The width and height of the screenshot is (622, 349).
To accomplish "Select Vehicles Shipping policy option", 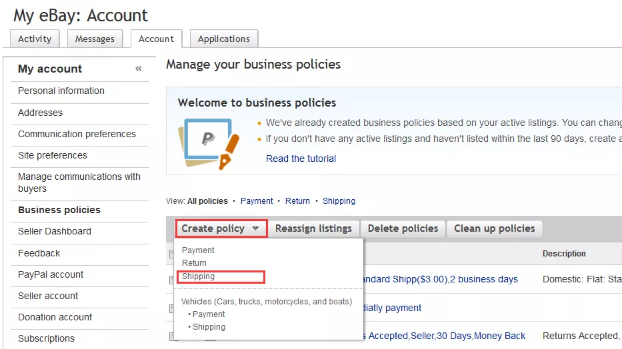I will [209, 327].
